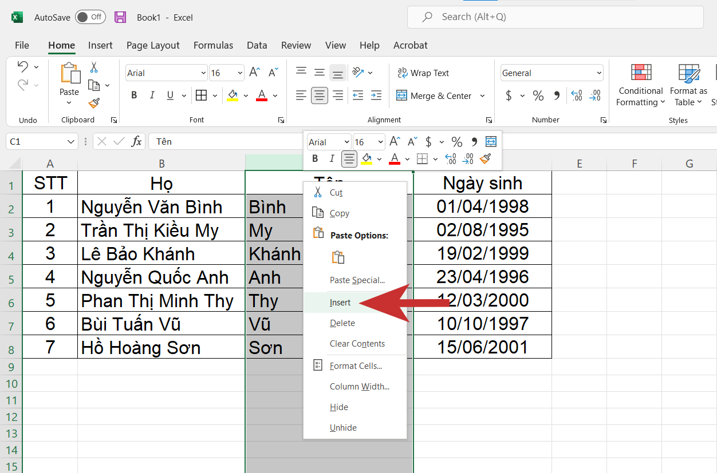This screenshot has width=717, height=473.
Task: Click the Search box
Action: 555,17
